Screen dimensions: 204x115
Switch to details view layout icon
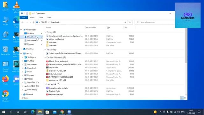pyautogui.click(x=182, y=98)
